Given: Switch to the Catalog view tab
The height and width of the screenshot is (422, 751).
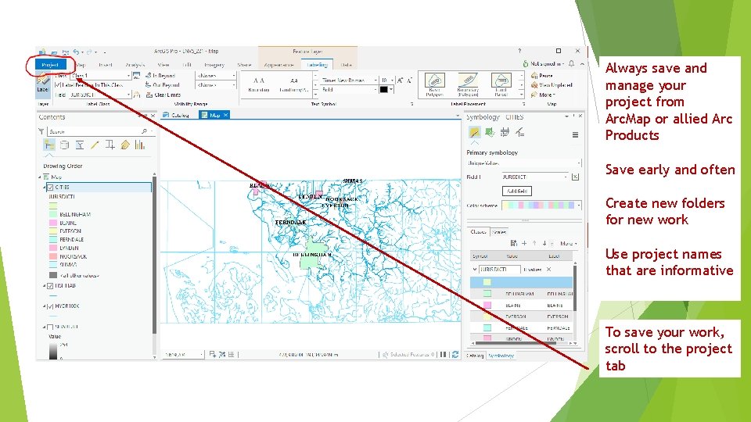Looking at the screenshot, I should click(x=176, y=115).
